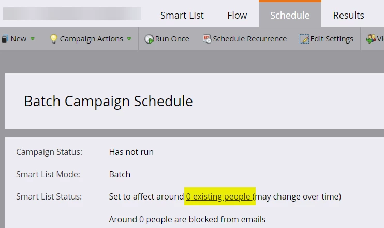Click the Run Once clock icon
This screenshot has height=228, width=384.
[x=149, y=39]
